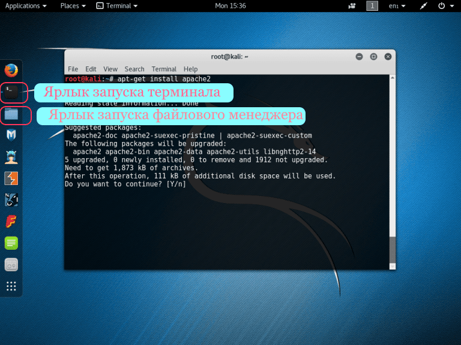Click the Mon 15:36 clock

(x=230, y=6)
